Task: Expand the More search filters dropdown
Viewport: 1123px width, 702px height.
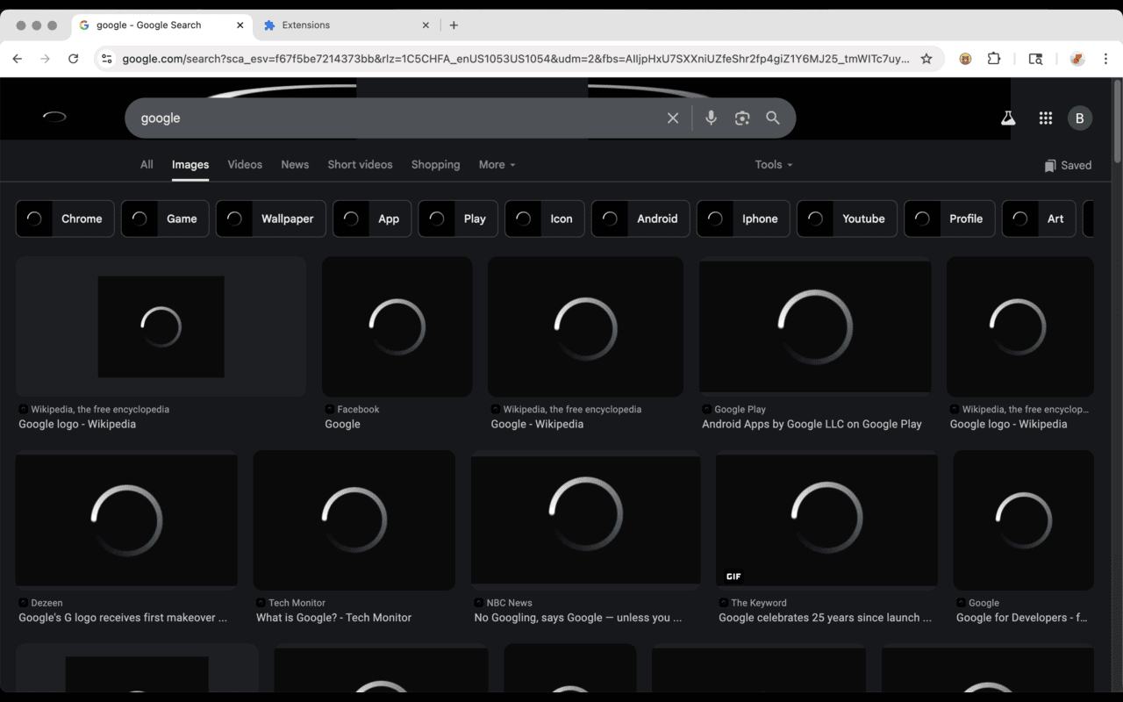Action: [497, 164]
